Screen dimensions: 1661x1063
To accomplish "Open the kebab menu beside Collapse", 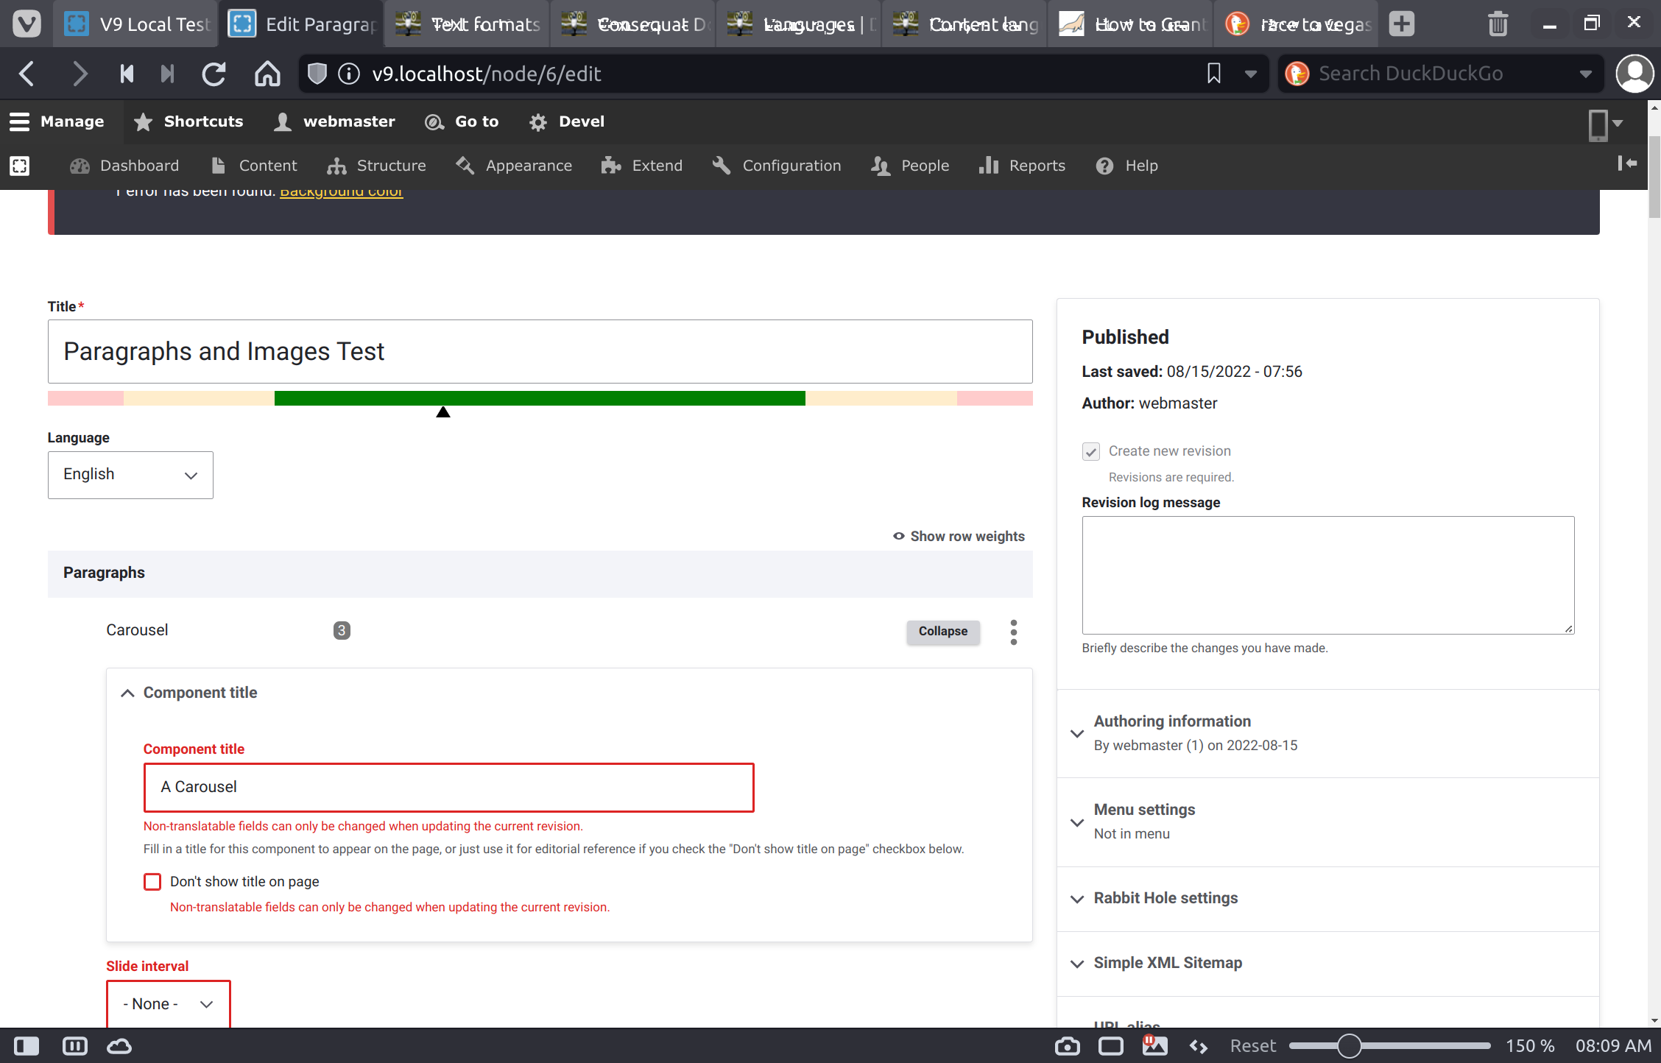I will click(x=1013, y=632).
